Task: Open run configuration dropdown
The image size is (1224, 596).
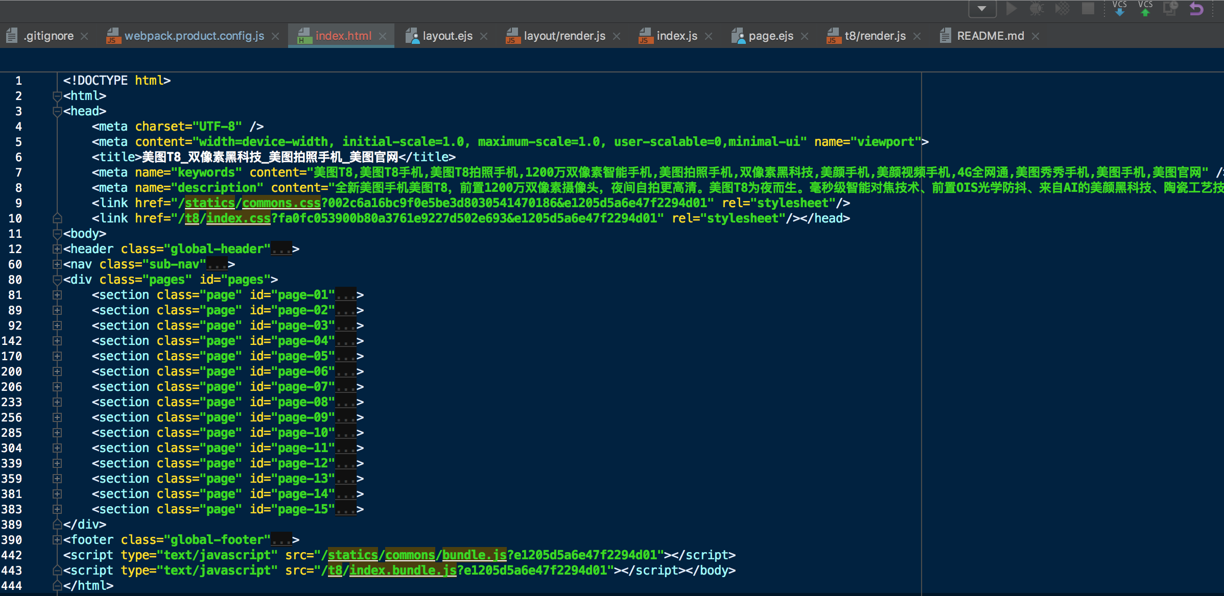Action: (x=982, y=9)
